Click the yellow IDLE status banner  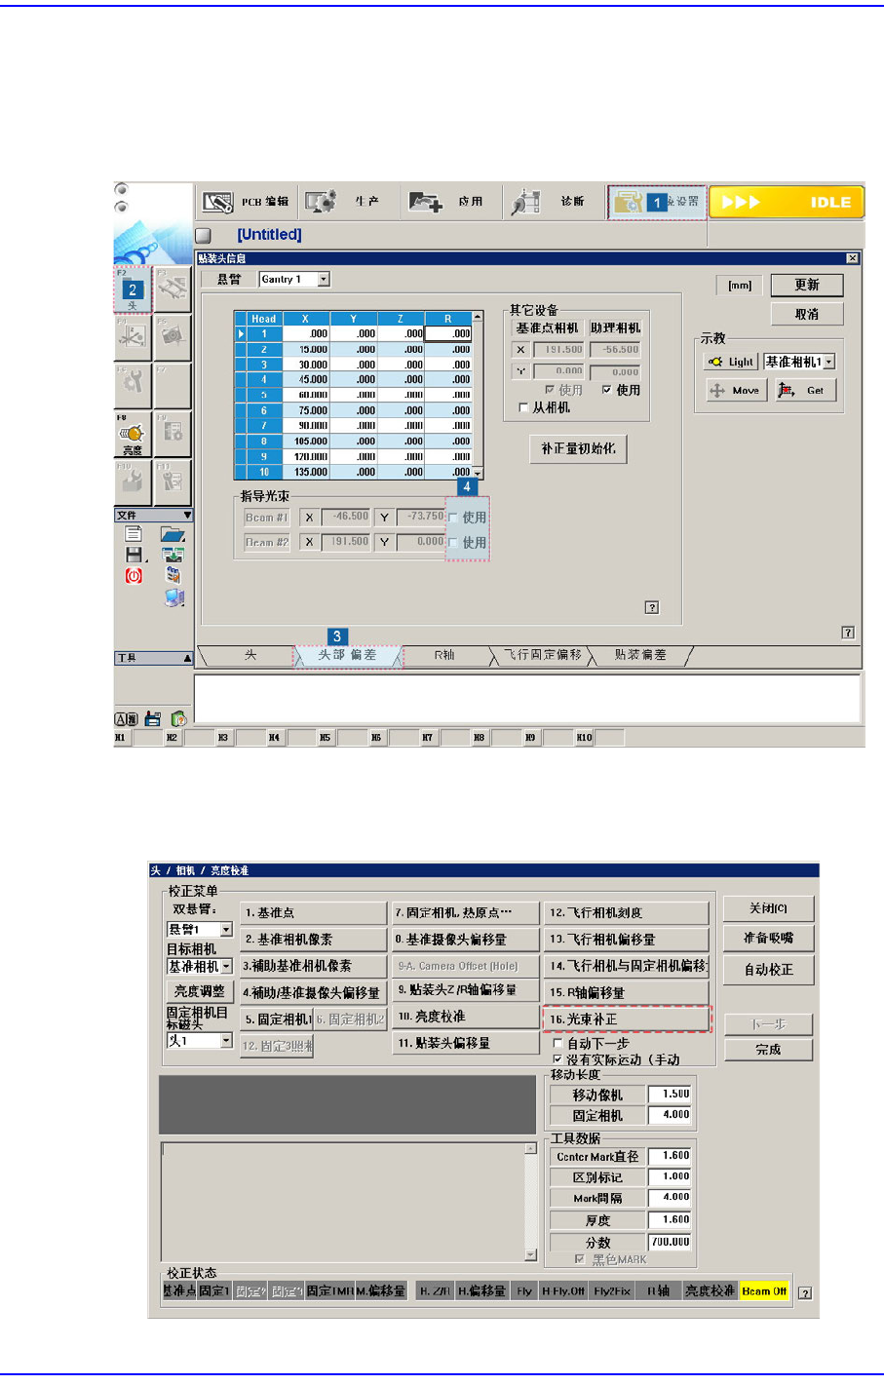(x=786, y=202)
